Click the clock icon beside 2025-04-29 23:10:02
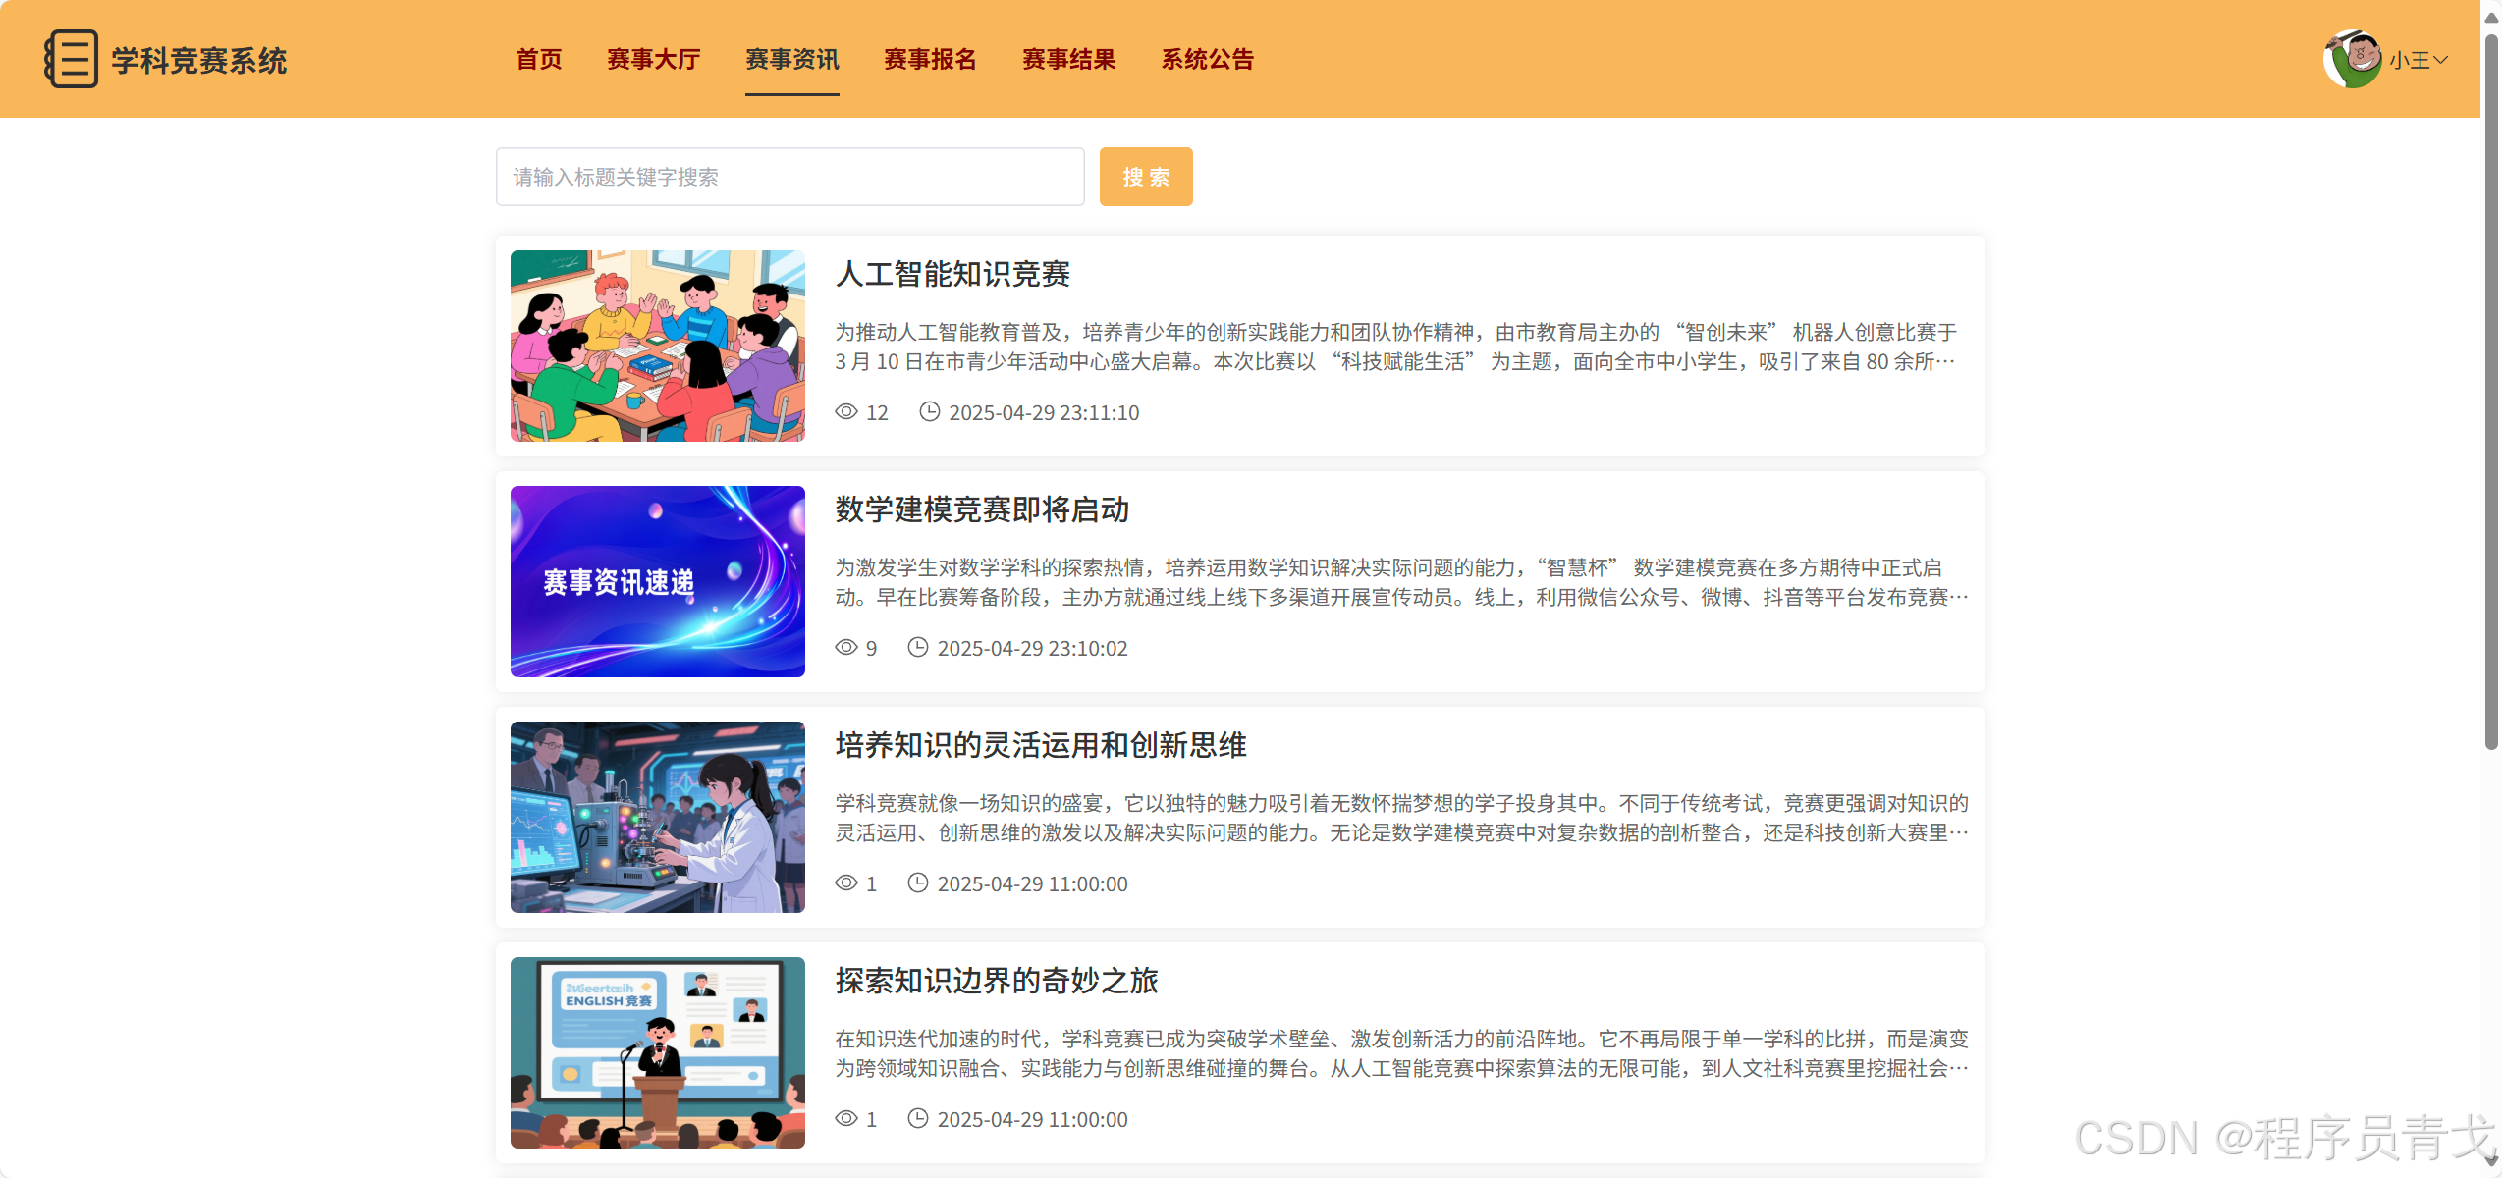 917,648
